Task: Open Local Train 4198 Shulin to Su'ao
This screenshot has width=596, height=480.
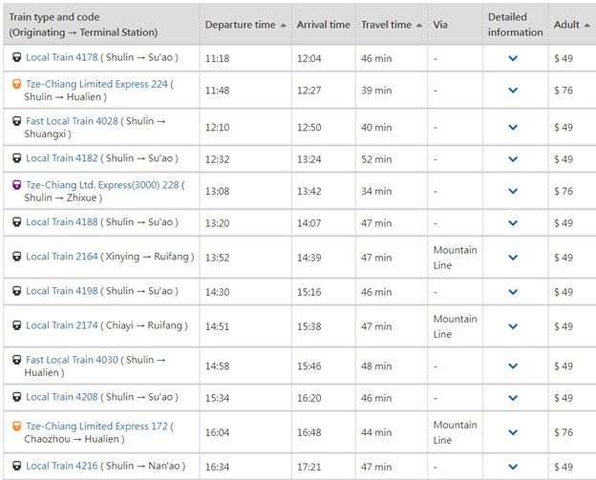Action: click(62, 291)
